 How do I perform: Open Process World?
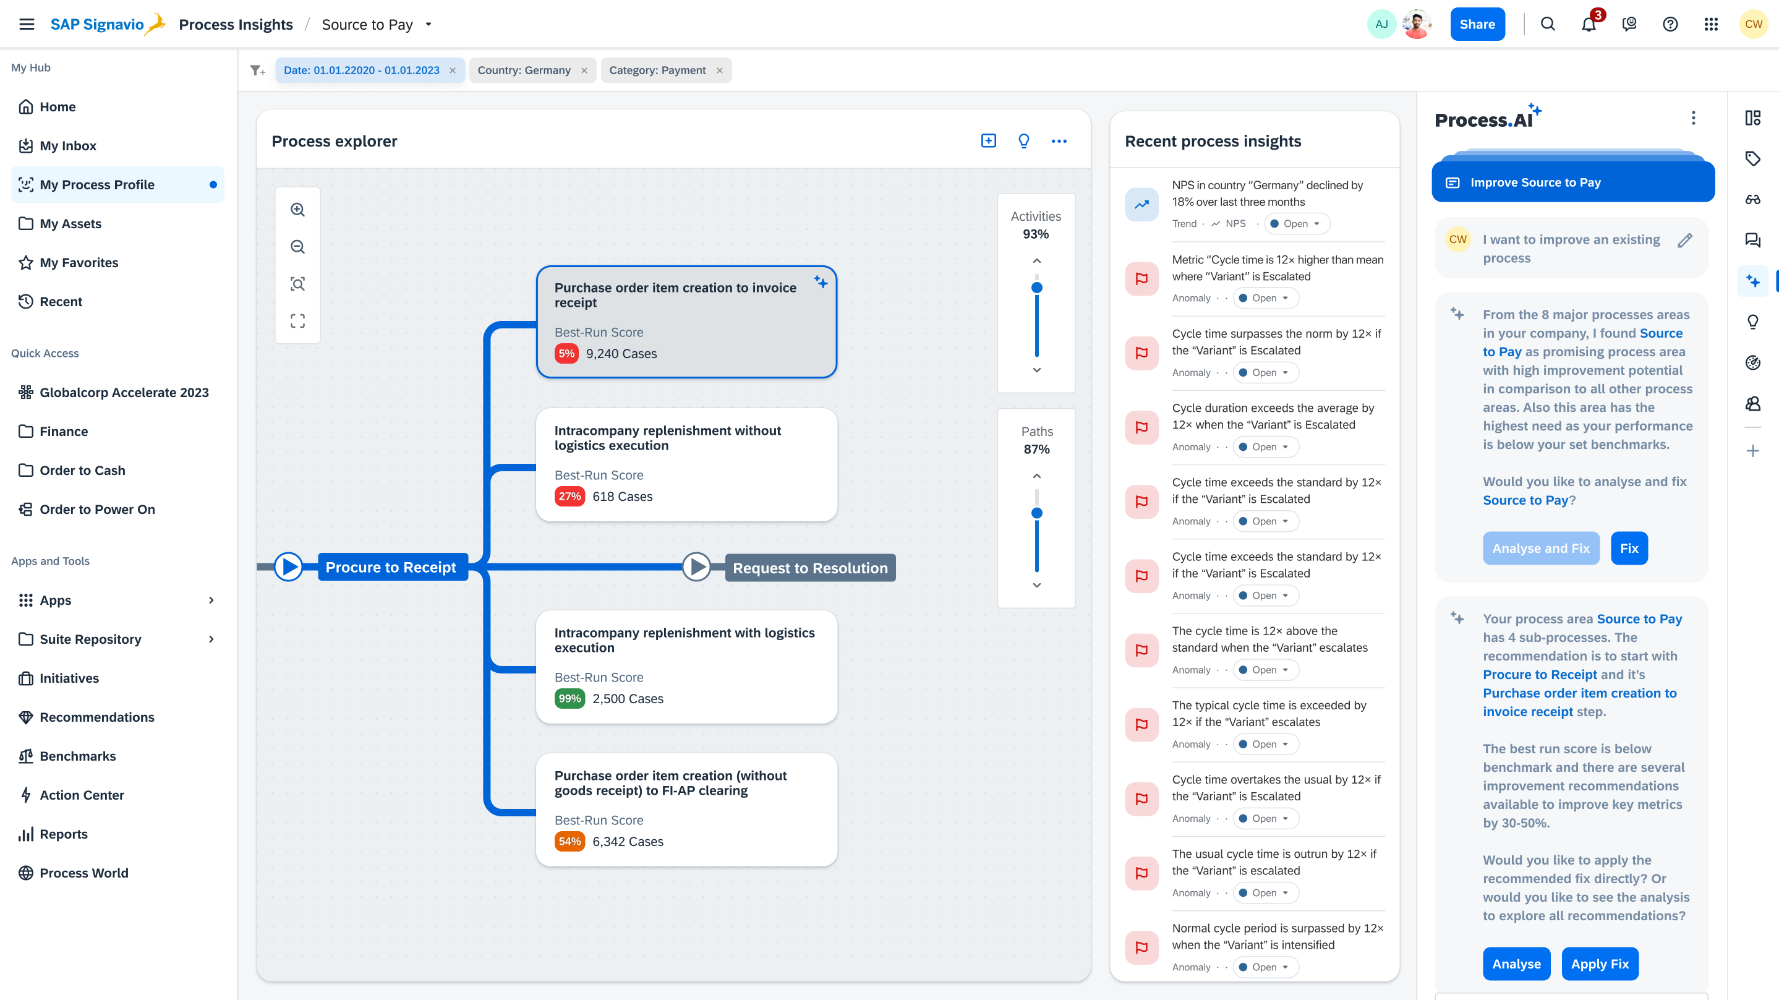point(117,873)
